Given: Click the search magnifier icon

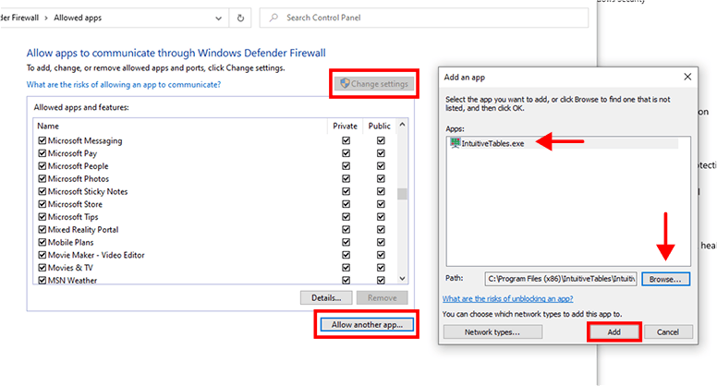Looking at the screenshot, I should tap(273, 18).
